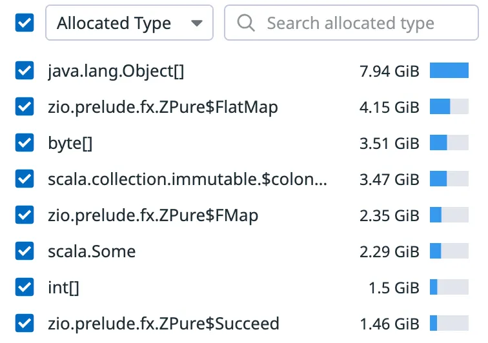488x343 pixels.
Task: Toggle the select-all checkbox at top
Action: point(25,24)
